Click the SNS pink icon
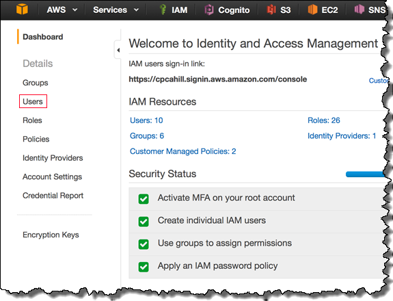This screenshot has width=393, height=301. [x=359, y=10]
